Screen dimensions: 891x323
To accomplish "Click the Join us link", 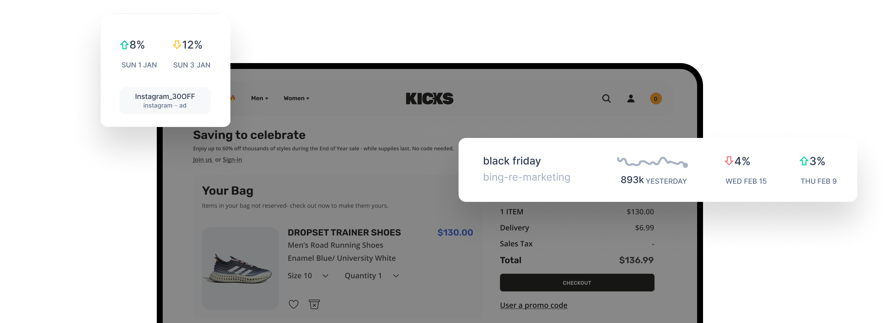I will [202, 160].
